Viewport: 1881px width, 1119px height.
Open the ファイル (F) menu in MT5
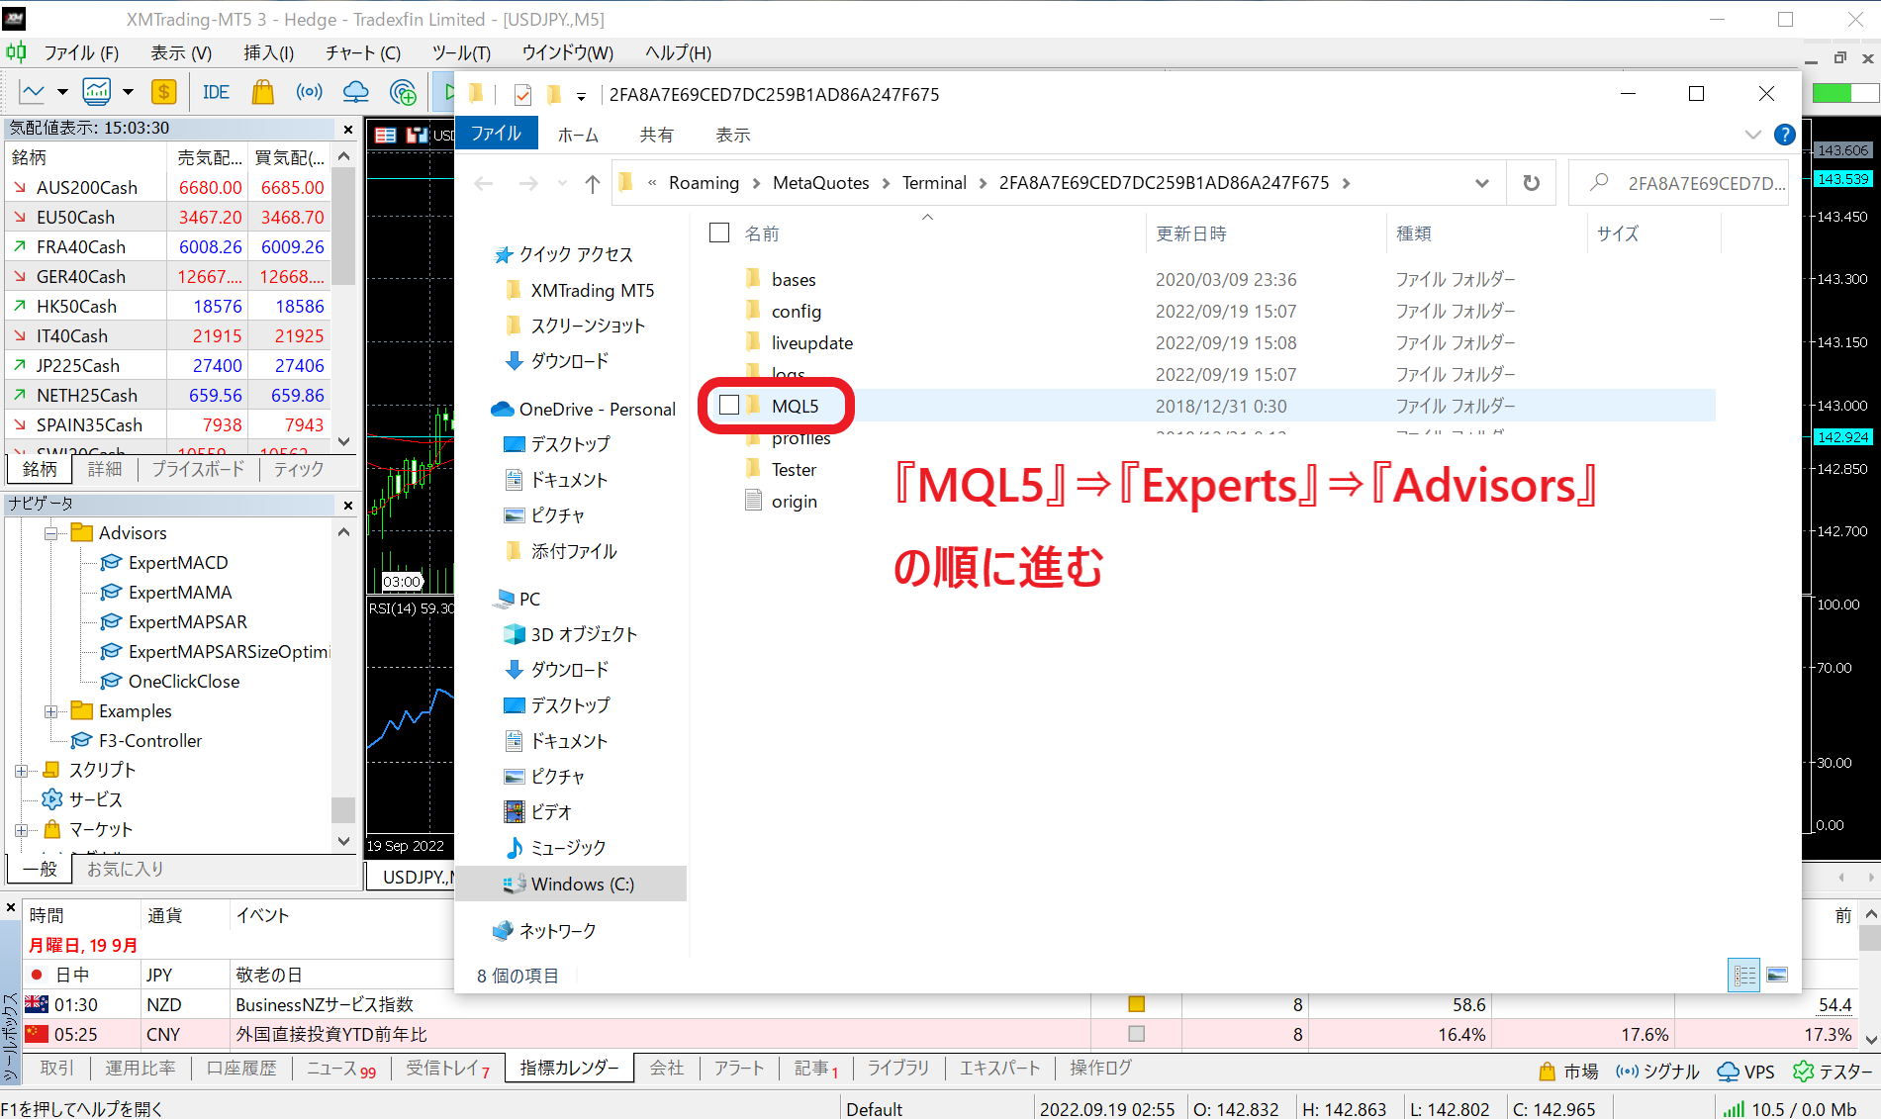coord(80,52)
